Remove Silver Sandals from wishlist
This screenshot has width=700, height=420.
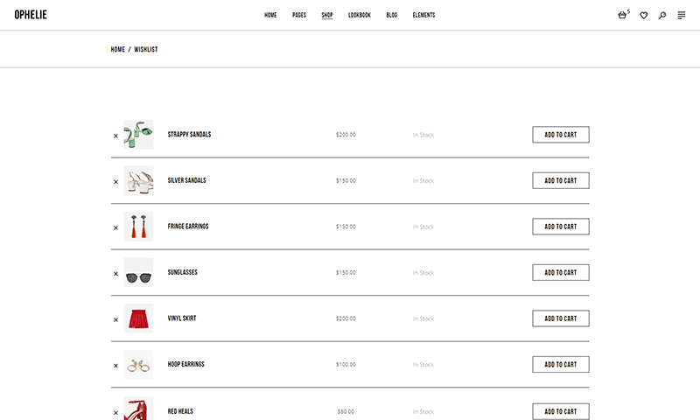[x=115, y=182]
